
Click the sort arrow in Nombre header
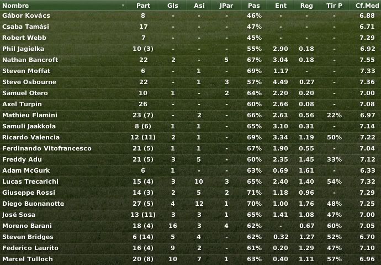[x=123, y=6]
